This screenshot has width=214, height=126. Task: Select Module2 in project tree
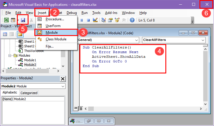(x=30, y=65)
